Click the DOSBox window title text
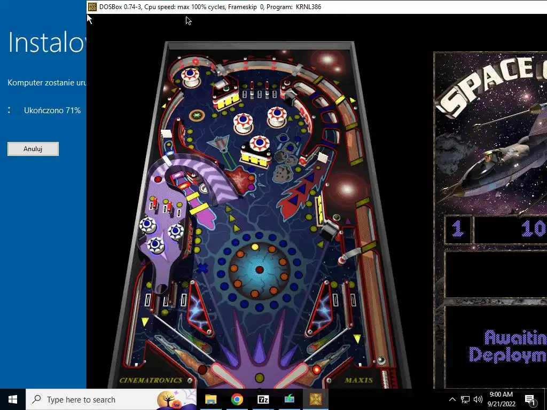The height and width of the screenshot is (410, 547). pyautogui.click(x=210, y=6)
